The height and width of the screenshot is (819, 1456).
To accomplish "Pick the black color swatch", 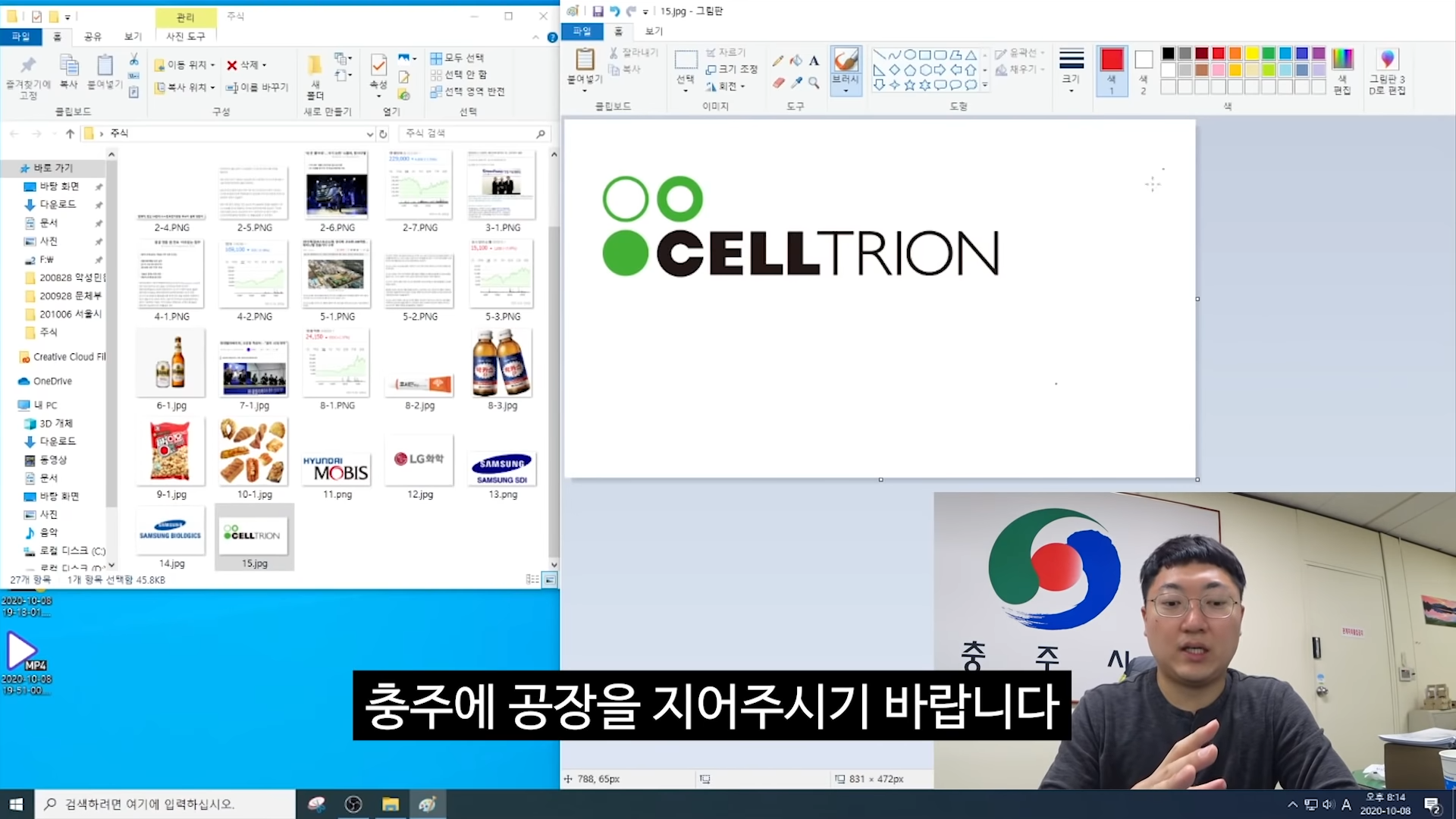I will 1168,53.
